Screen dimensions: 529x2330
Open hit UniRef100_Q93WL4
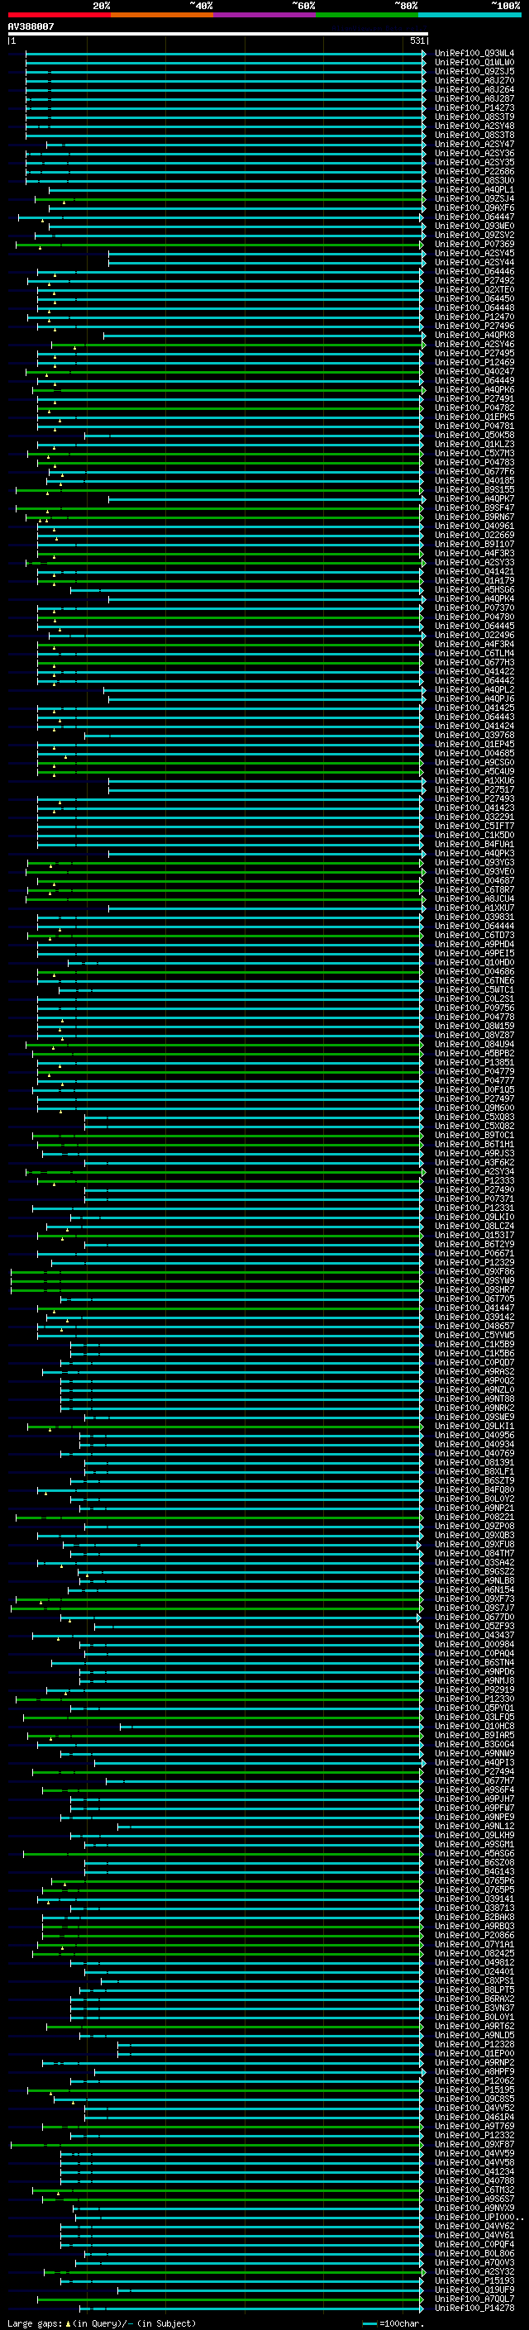click(474, 54)
